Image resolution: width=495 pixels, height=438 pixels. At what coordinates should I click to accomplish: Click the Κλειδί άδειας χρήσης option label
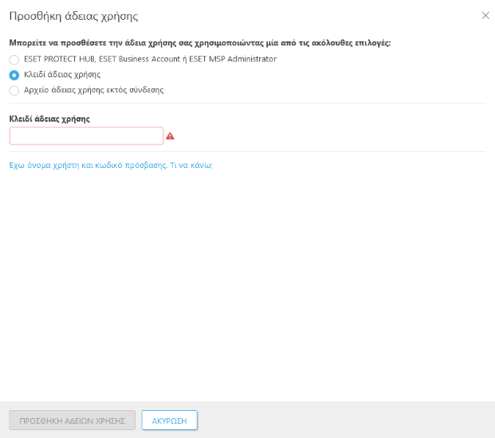tap(62, 75)
